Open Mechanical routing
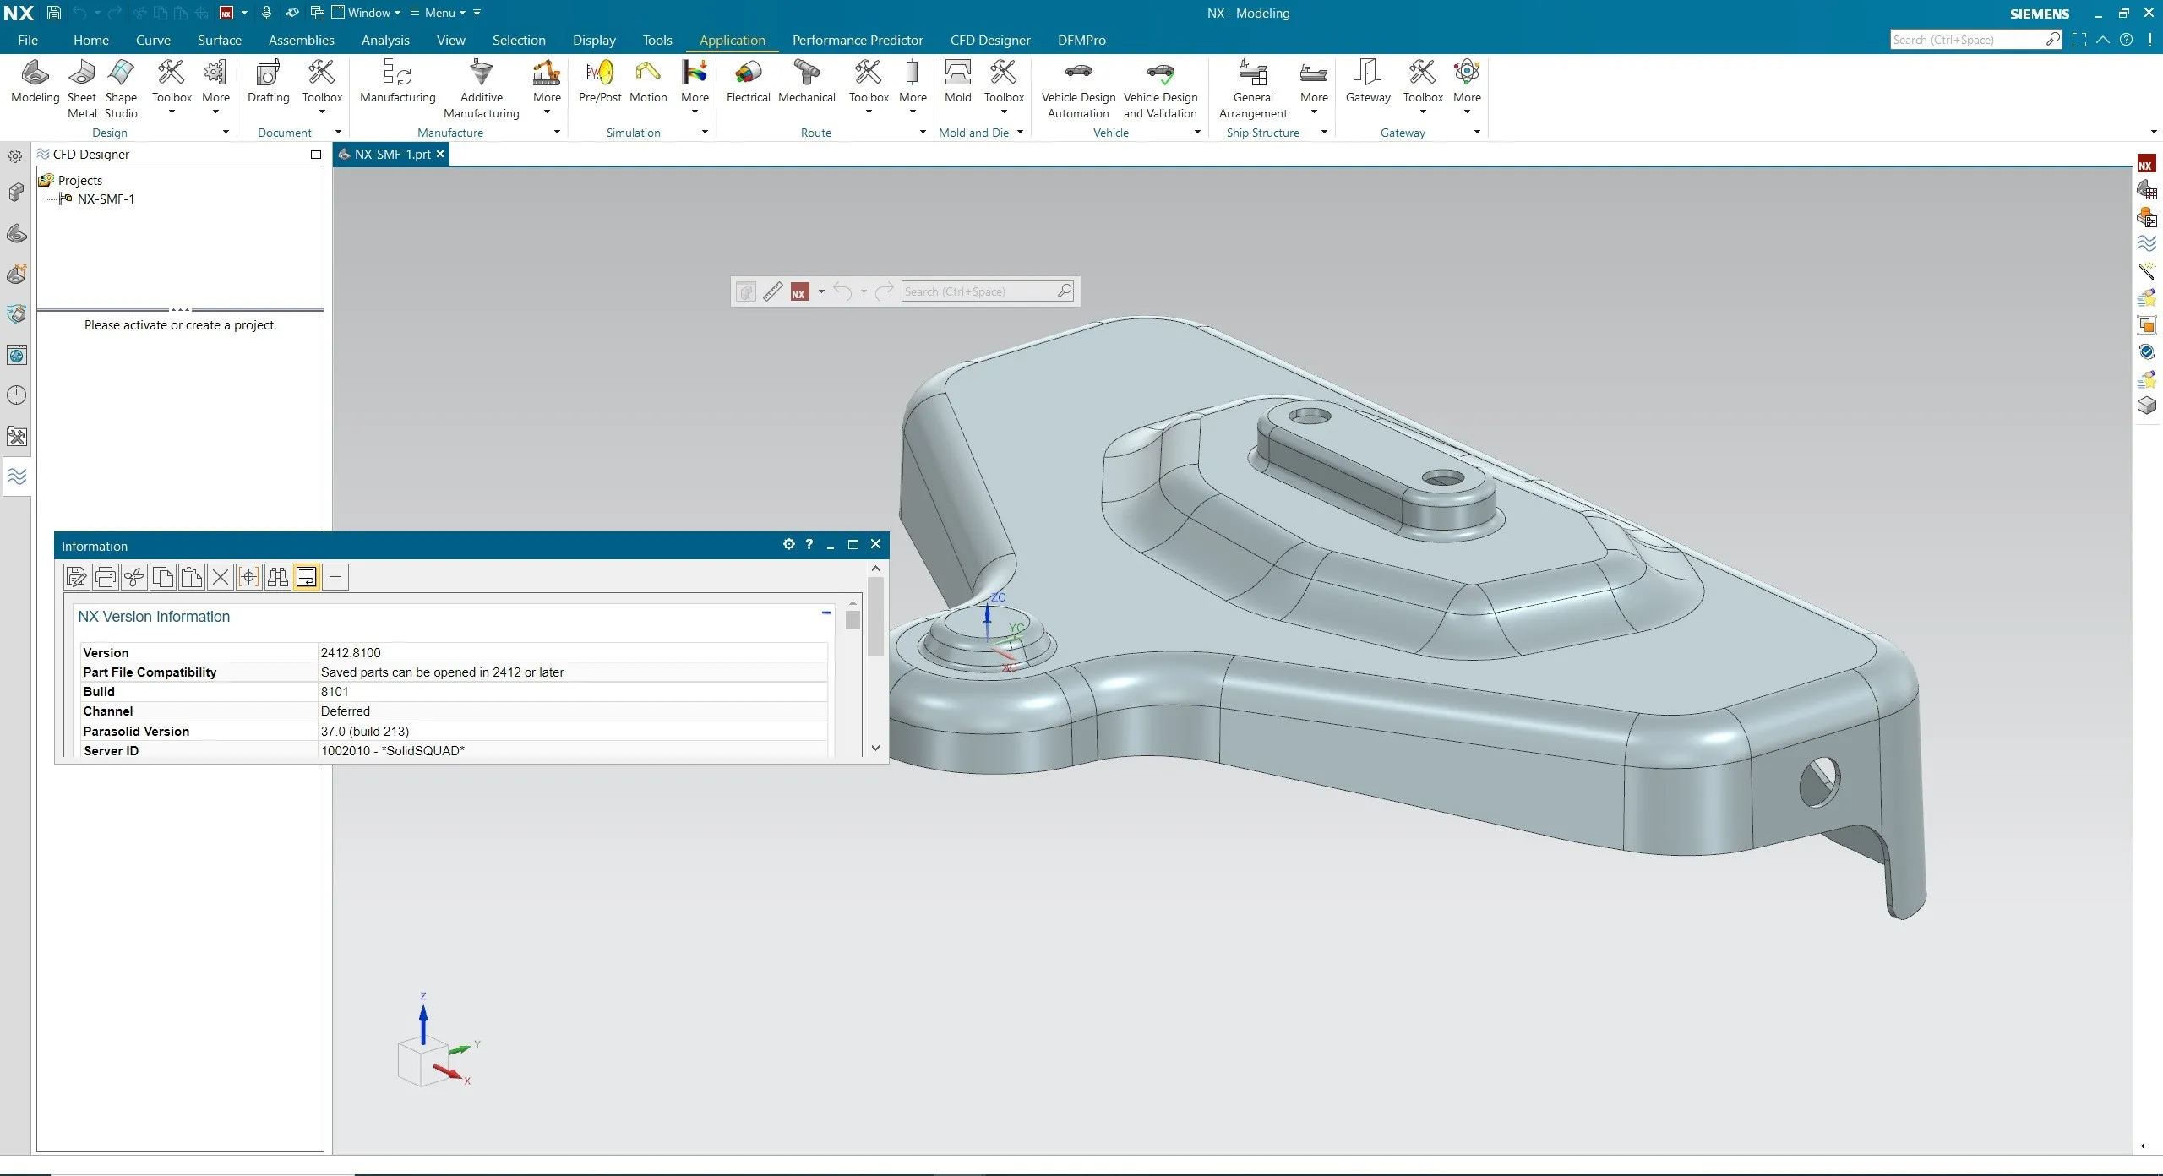The image size is (2163, 1176). tap(807, 82)
